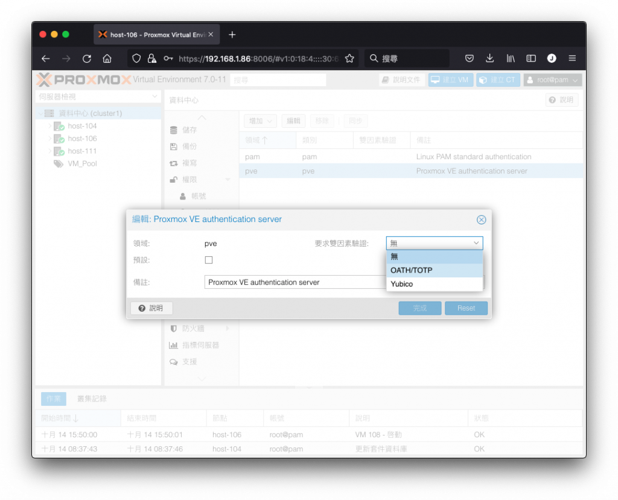Select 無 option in the list

click(435, 257)
